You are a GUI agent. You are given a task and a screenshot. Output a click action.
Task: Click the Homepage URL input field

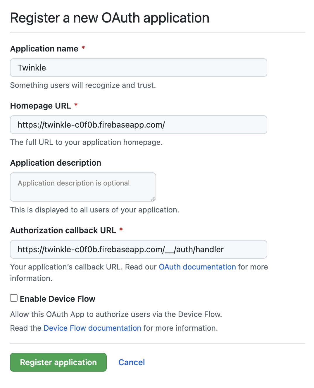tap(138, 125)
